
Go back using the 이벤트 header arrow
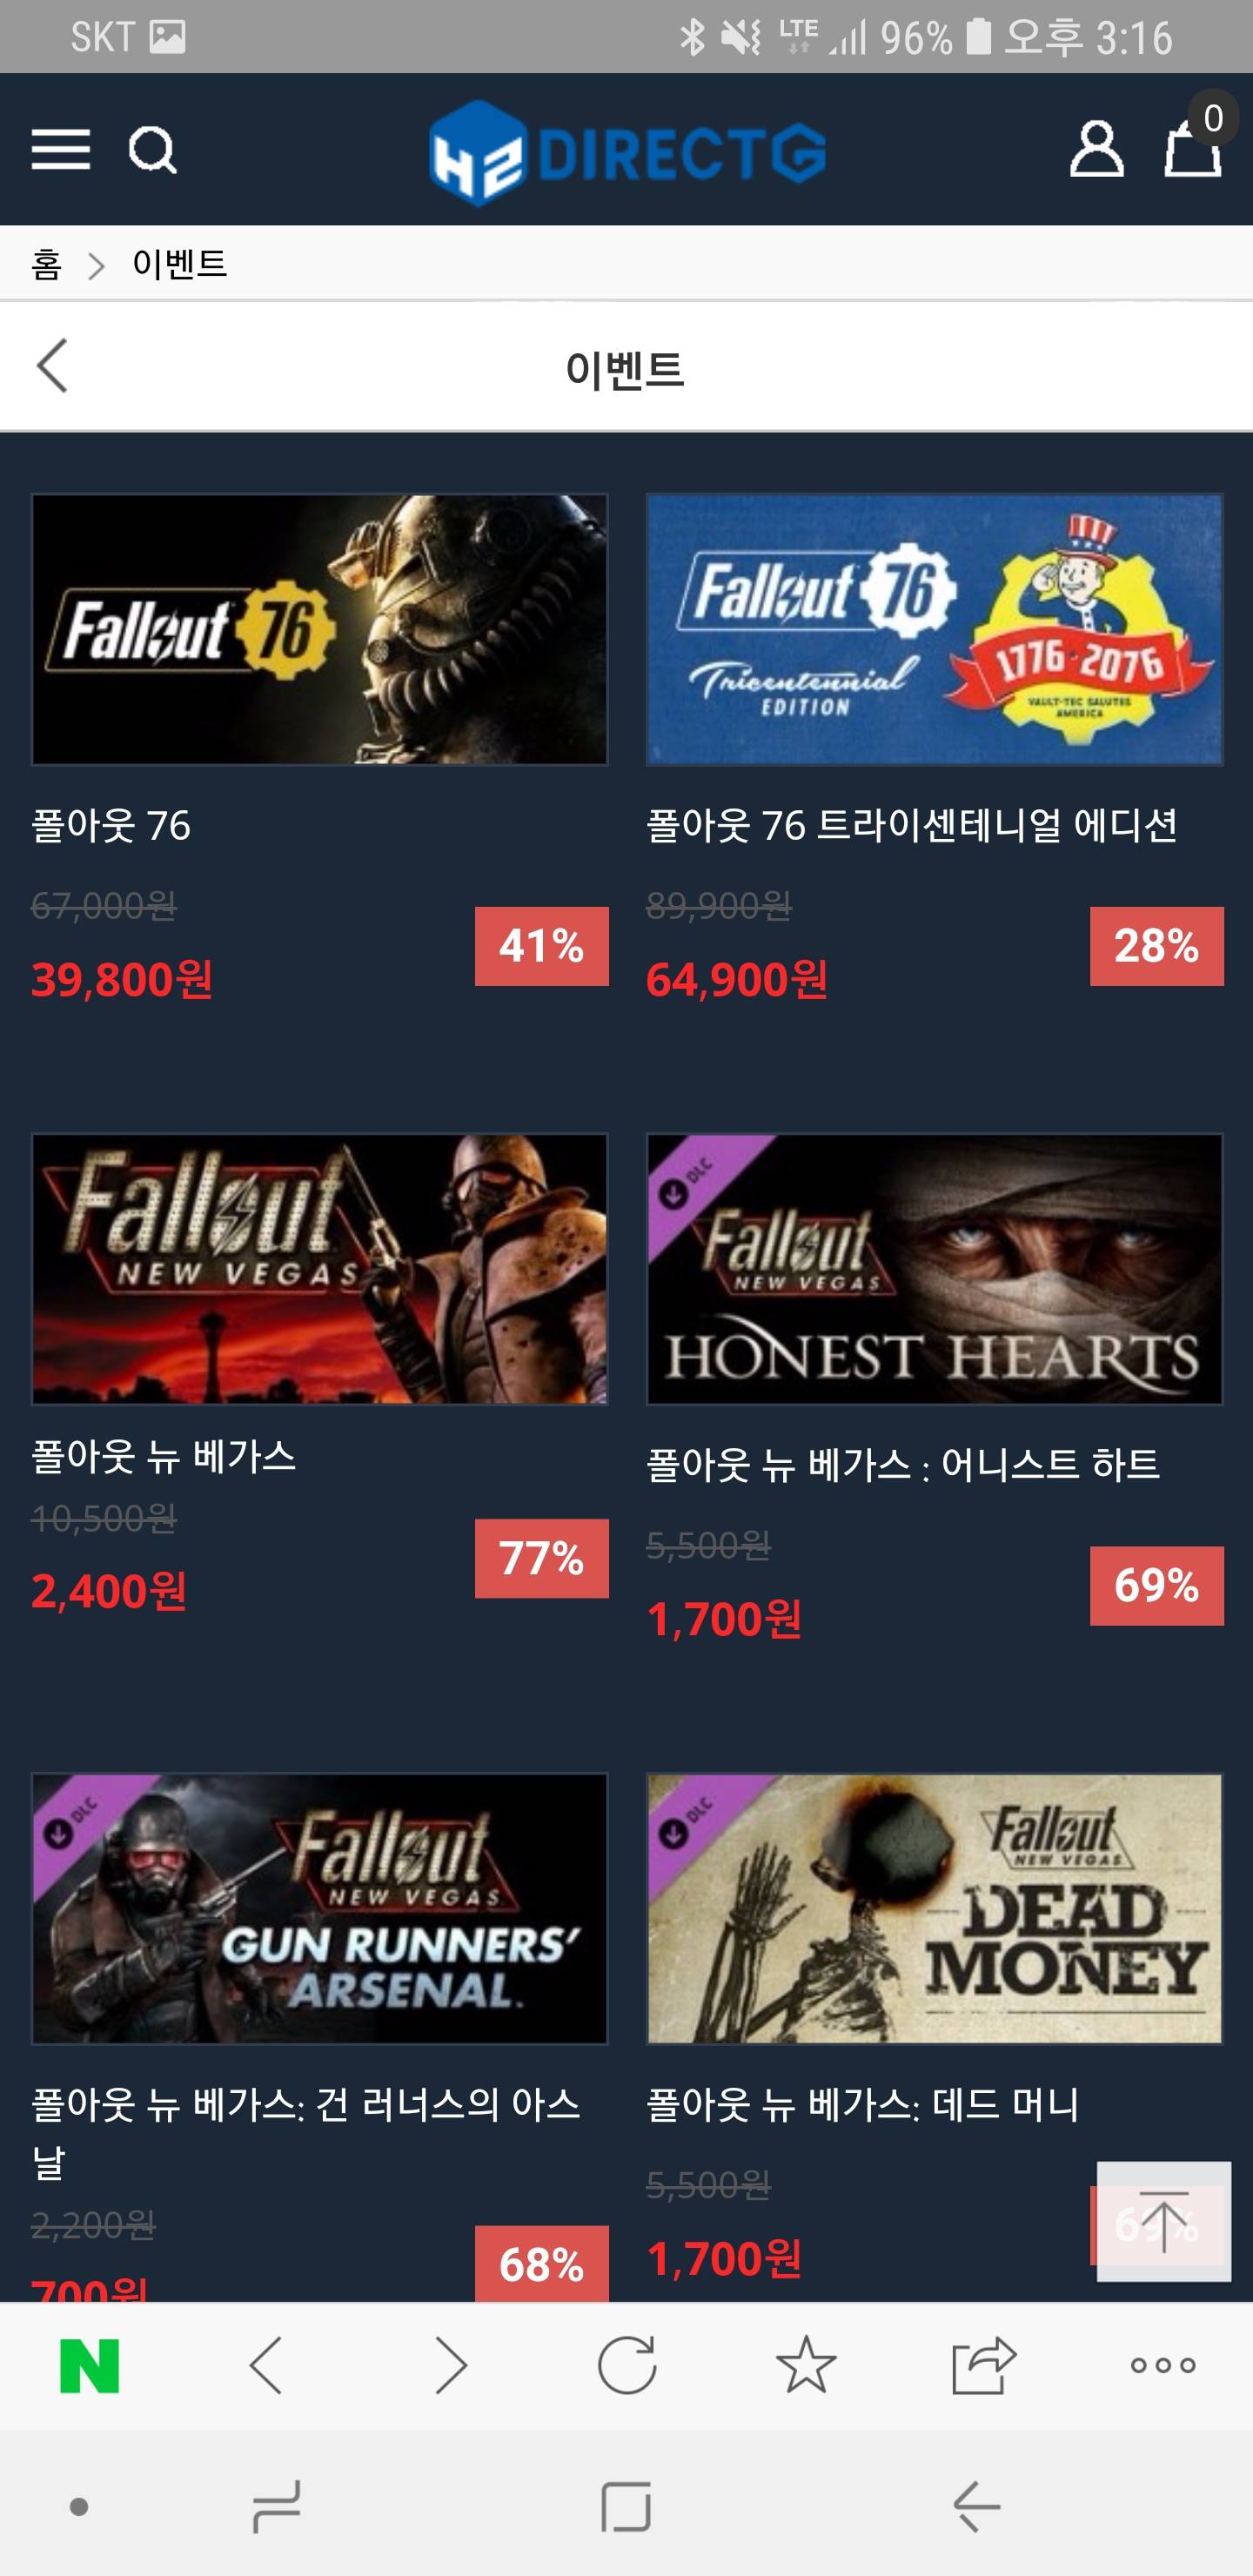point(52,366)
